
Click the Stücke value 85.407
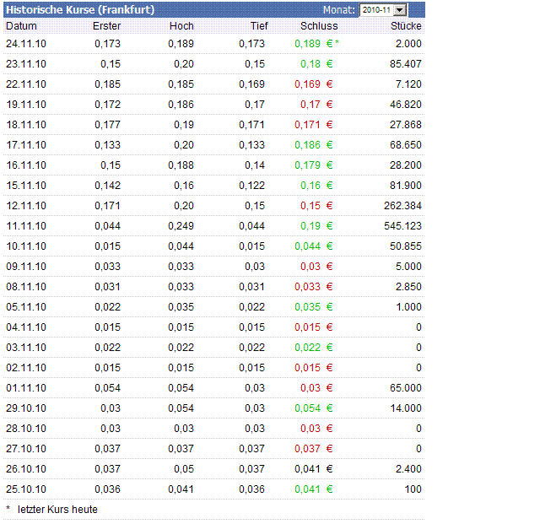click(405, 63)
